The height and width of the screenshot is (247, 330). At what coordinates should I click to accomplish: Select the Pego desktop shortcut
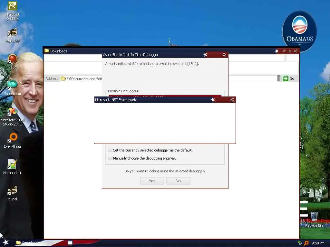click(x=12, y=61)
